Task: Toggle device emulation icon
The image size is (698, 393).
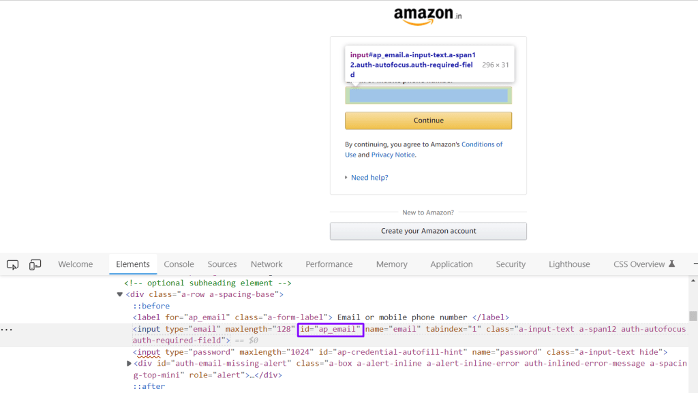Action: 35,264
